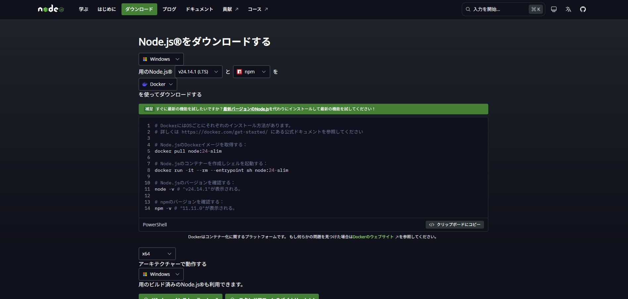This screenshot has width=628, height=299.
Task: Click the ⌘K keyboard shortcut badge
Action: pyautogui.click(x=536, y=9)
